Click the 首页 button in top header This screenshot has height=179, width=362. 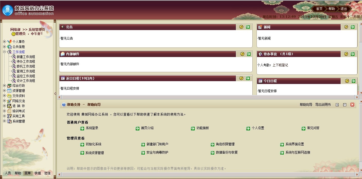pos(319,9)
